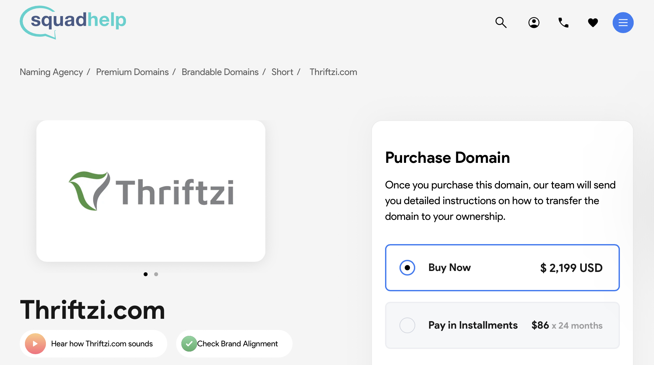Open the Short category breadcrumb
The width and height of the screenshot is (654, 365).
click(282, 72)
